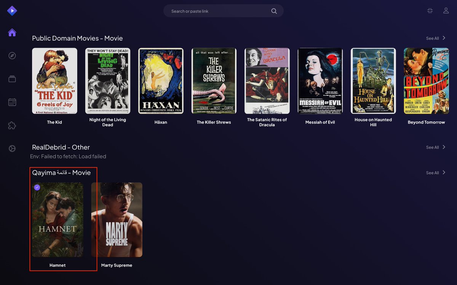
Task: Open the Discover compass icon
Action: click(12, 56)
